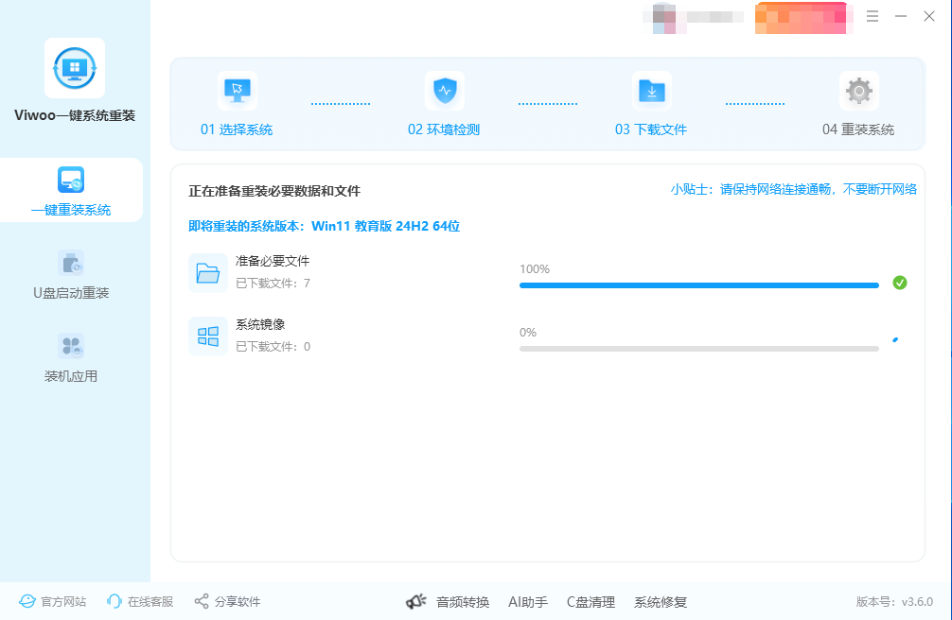Click the 官方网站 planet icon
The height and width of the screenshot is (620, 952).
(x=27, y=601)
